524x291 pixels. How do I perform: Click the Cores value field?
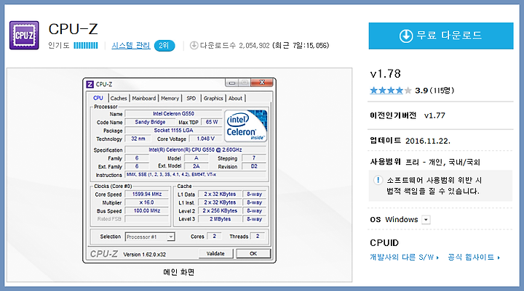click(x=214, y=236)
